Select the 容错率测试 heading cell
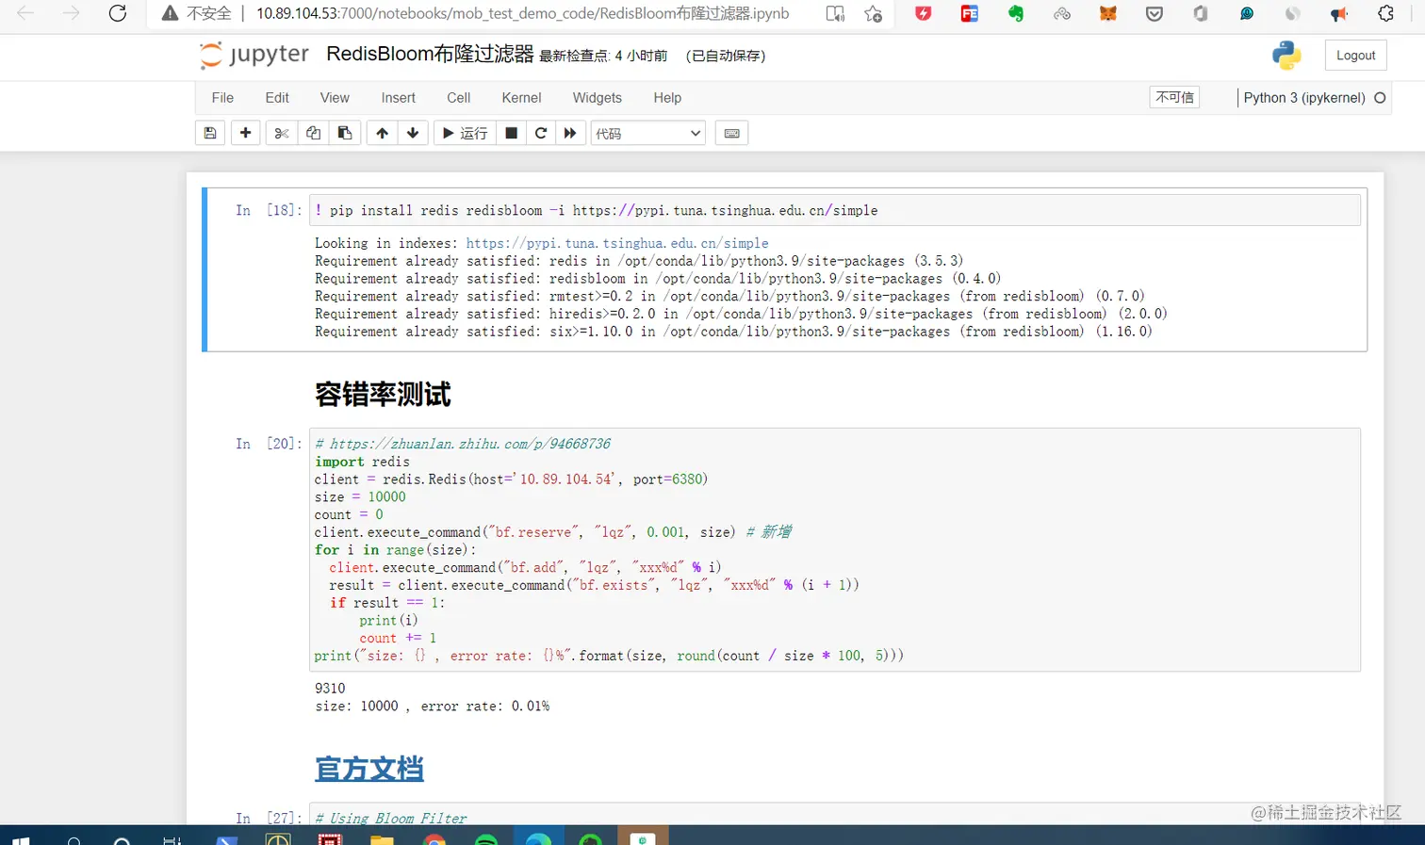Screen dimensions: 1425x845 coord(383,394)
